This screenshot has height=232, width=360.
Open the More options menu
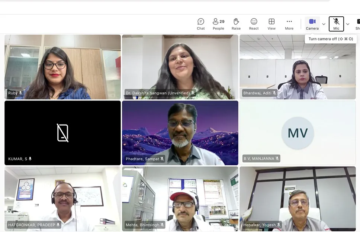click(x=289, y=24)
